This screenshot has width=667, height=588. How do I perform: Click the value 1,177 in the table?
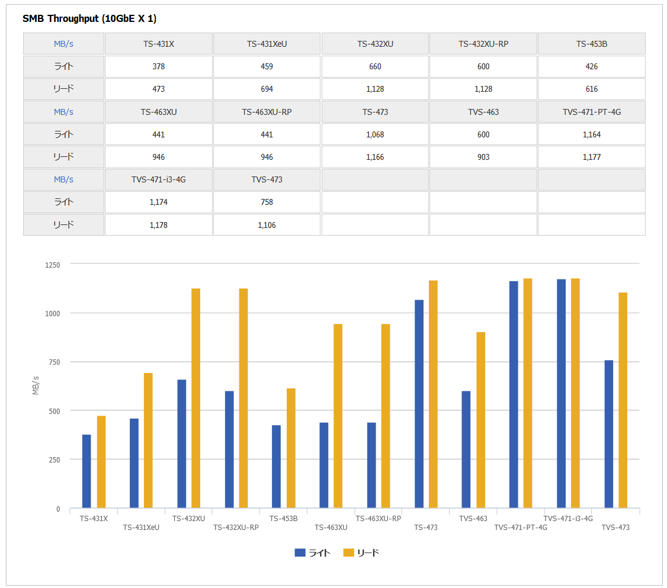coord(592,157)
